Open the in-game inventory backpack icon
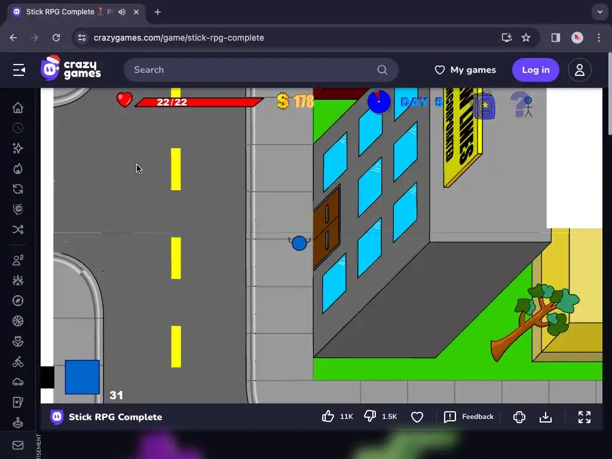This screenshot has width=612, height=459. pos(484,105)
